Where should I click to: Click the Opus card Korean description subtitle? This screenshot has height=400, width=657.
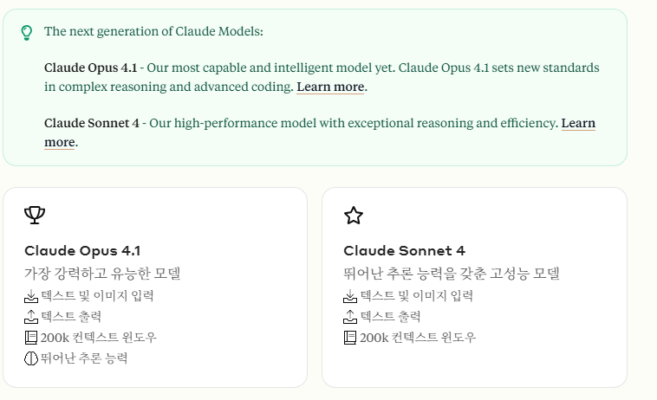tap(102, 274)
